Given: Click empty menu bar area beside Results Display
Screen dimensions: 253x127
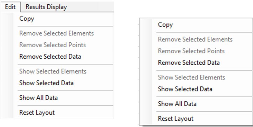Looking at the screenshot, I should [x=91, y=7].
